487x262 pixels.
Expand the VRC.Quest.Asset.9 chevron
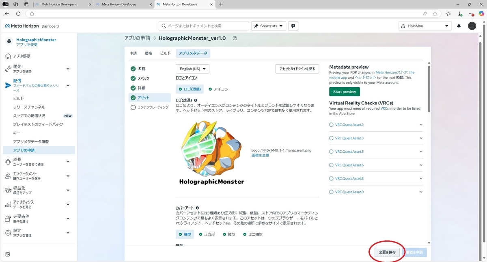(421, 192)
